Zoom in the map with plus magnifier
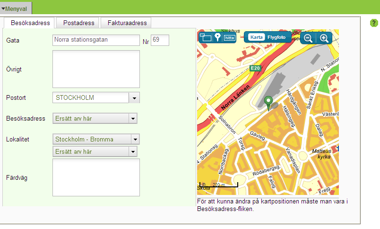This screenshot has width=380, height=229. click(x=324, y=38)
